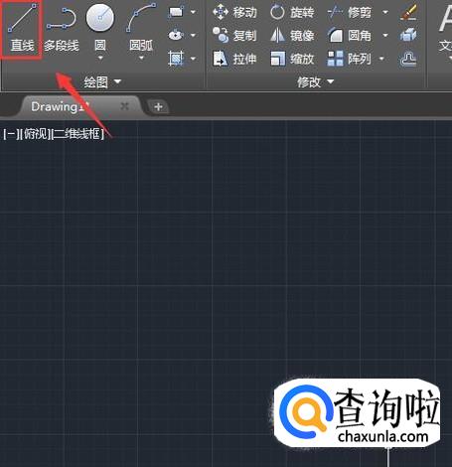Click the 旋转 rotate tool

(292, 12)
